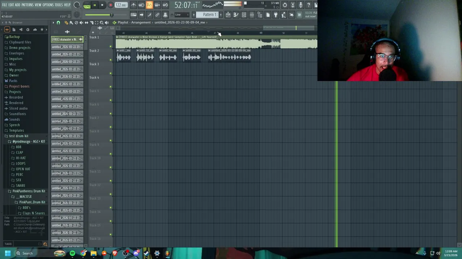This screenshot has width=462, height=259.
Task: Select the Zoom magnifier tool in Playlist
Action: pyautogui.click(x=101, y=23)
